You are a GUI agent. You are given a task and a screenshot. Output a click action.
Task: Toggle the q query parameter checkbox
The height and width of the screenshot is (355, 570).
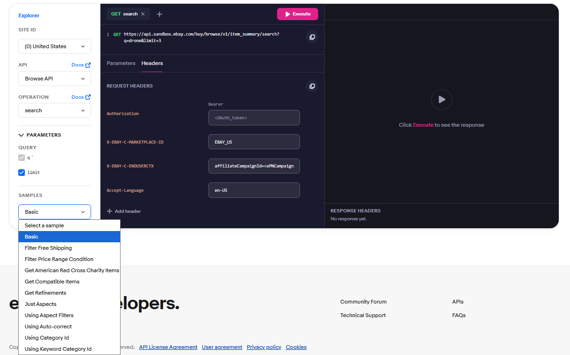point(21,158)
